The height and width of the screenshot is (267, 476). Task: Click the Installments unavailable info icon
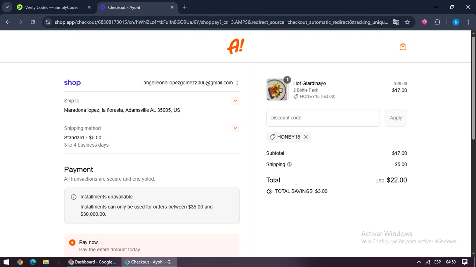click(x=74, y=197)
